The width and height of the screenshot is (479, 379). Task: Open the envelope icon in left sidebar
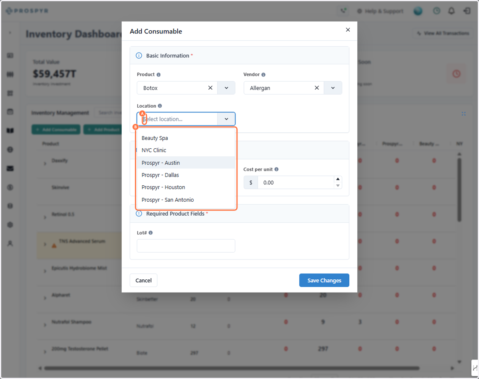pyautogui.click(x=10, y=168)
